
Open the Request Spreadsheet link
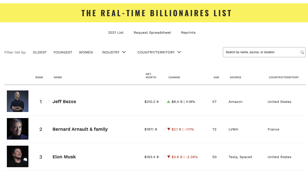(x=152, y=32)
